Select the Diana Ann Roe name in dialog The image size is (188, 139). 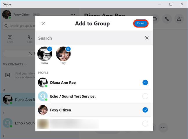pyautogui.click(x=63, y=83)
